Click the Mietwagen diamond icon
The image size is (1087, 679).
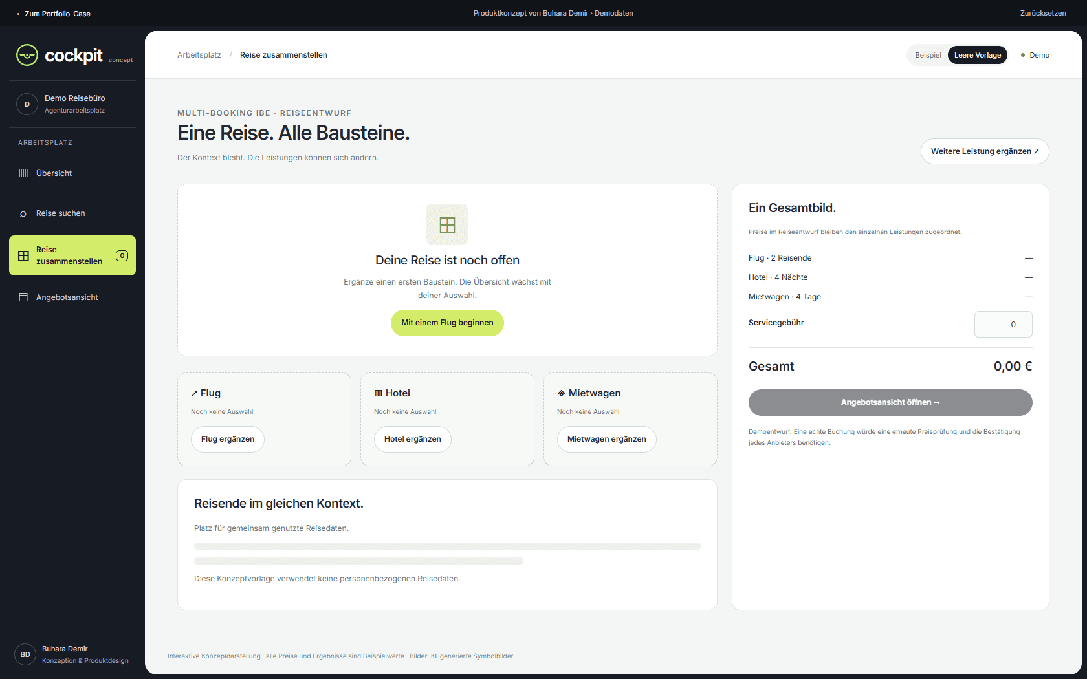point(561,393)
